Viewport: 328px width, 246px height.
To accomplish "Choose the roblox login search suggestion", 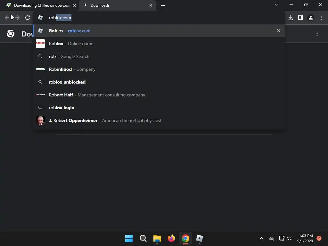I will [159, 108].
